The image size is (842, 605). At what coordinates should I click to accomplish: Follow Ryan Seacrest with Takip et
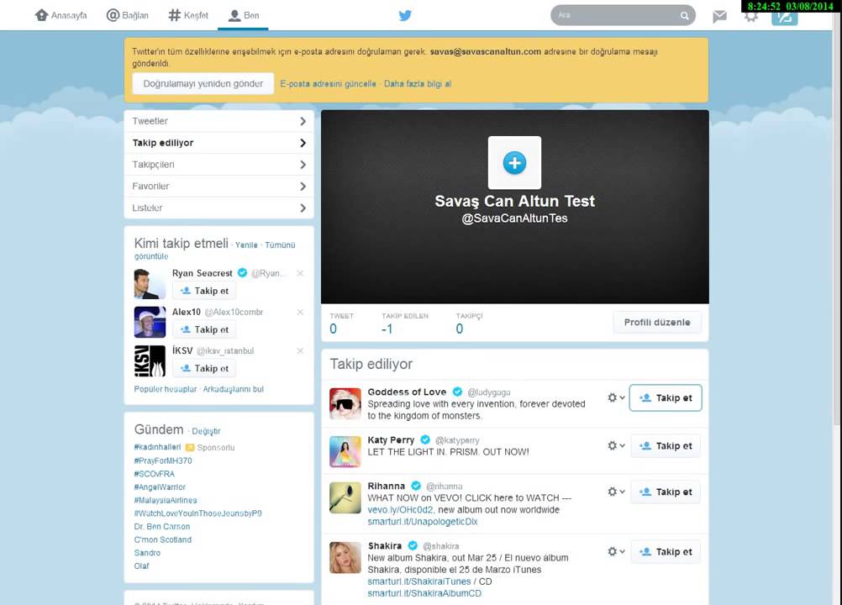pos(204,291)
